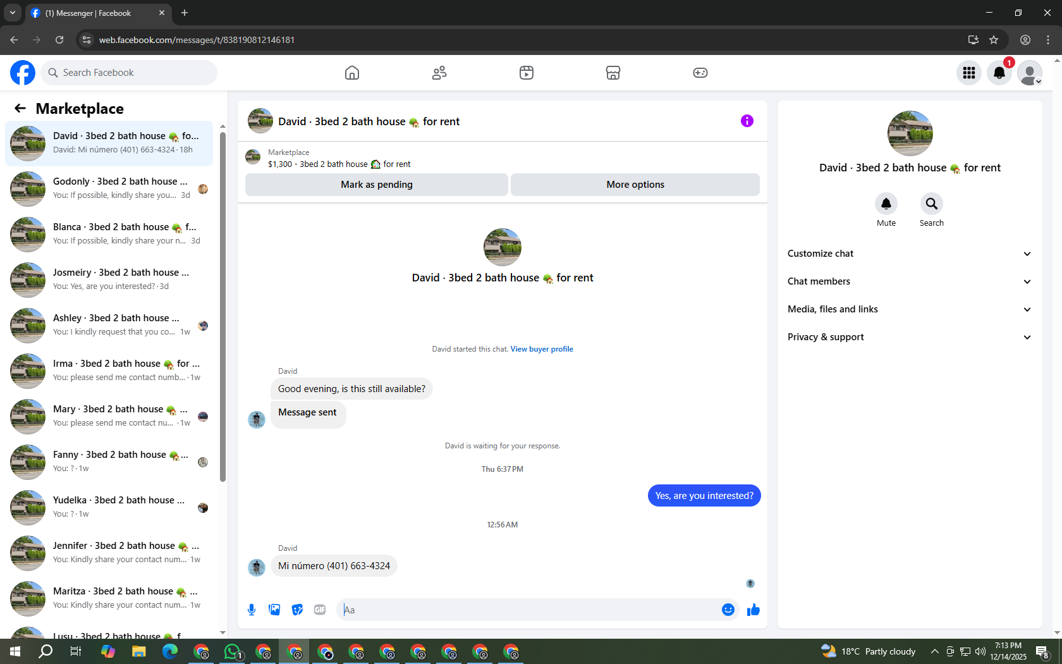
Task: Send a voice clip microphone icon
Action: pyautogui.click(x=252, y=610)
